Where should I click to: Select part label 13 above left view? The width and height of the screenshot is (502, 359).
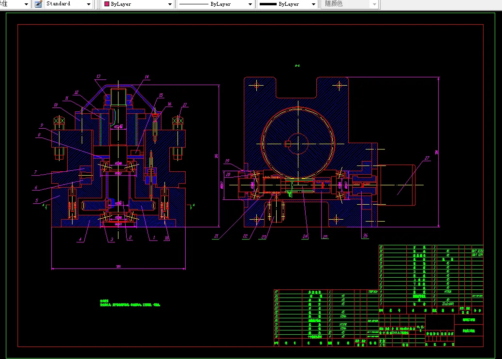pos(98,76)
